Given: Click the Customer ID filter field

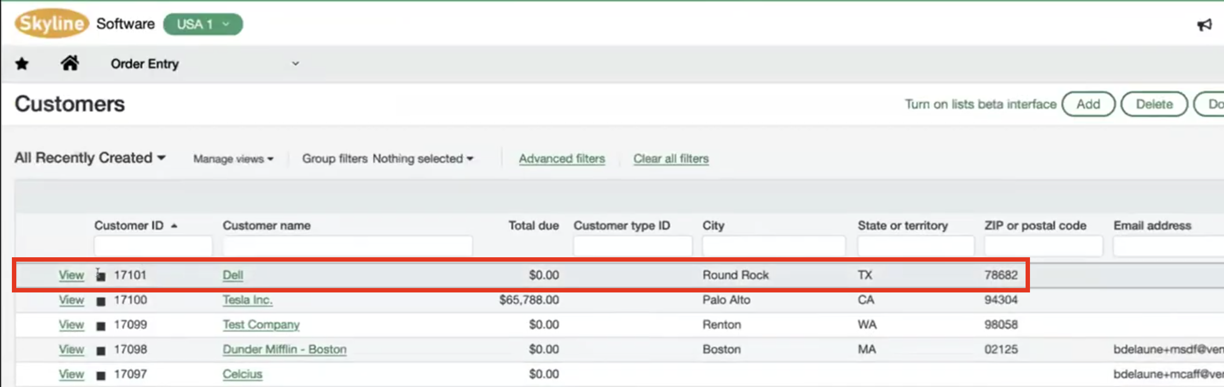Looking at the screenshot, I should point(153,245).
